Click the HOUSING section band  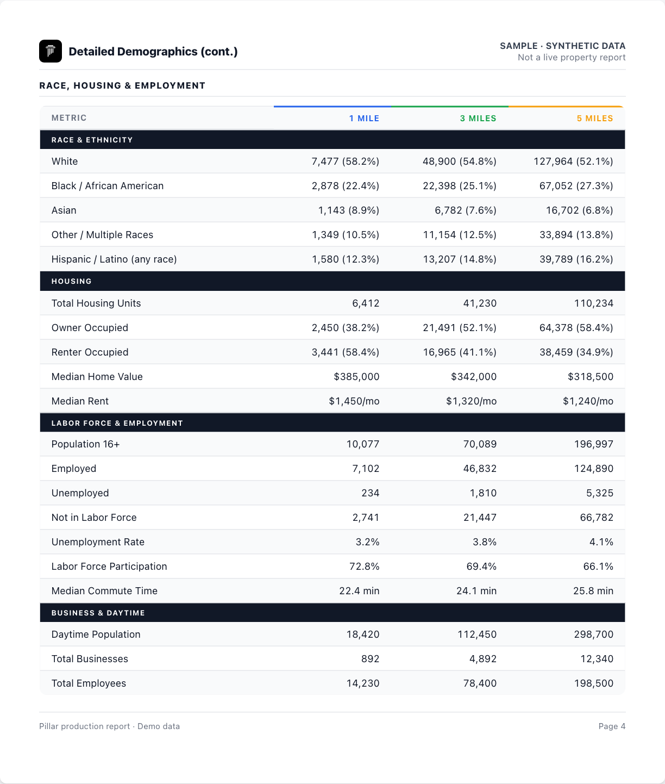[x=332, y=281]
